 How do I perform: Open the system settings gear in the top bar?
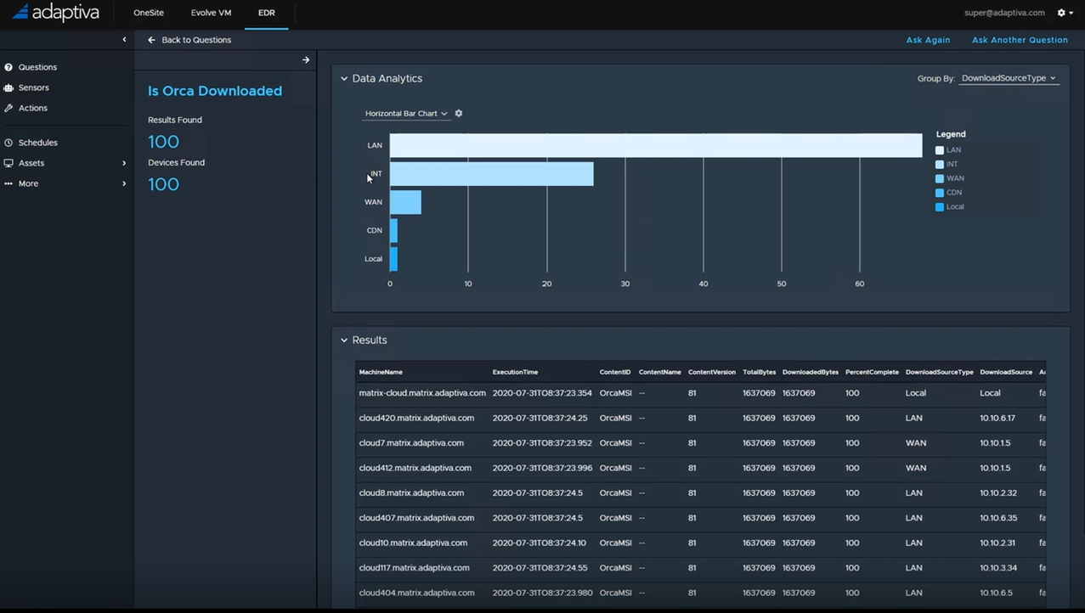click(1060, 13)
